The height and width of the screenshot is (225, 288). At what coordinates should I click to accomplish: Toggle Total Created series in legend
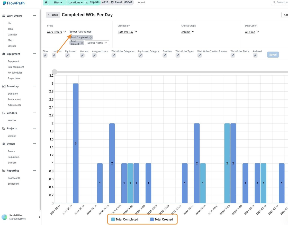(x=162, y=219)
